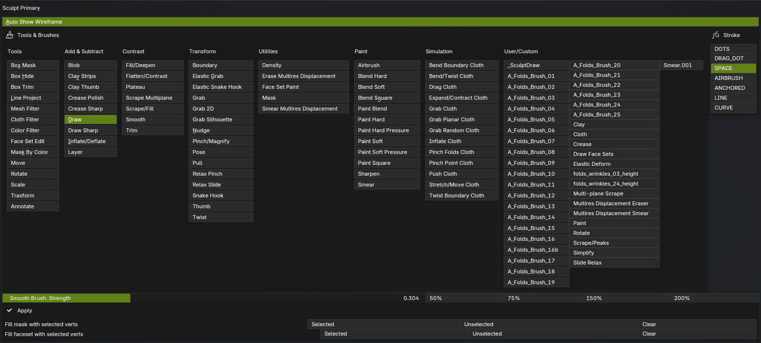761x343 pixels.
Task: Select the Face Set Edit tool
Action: [33, 141]
